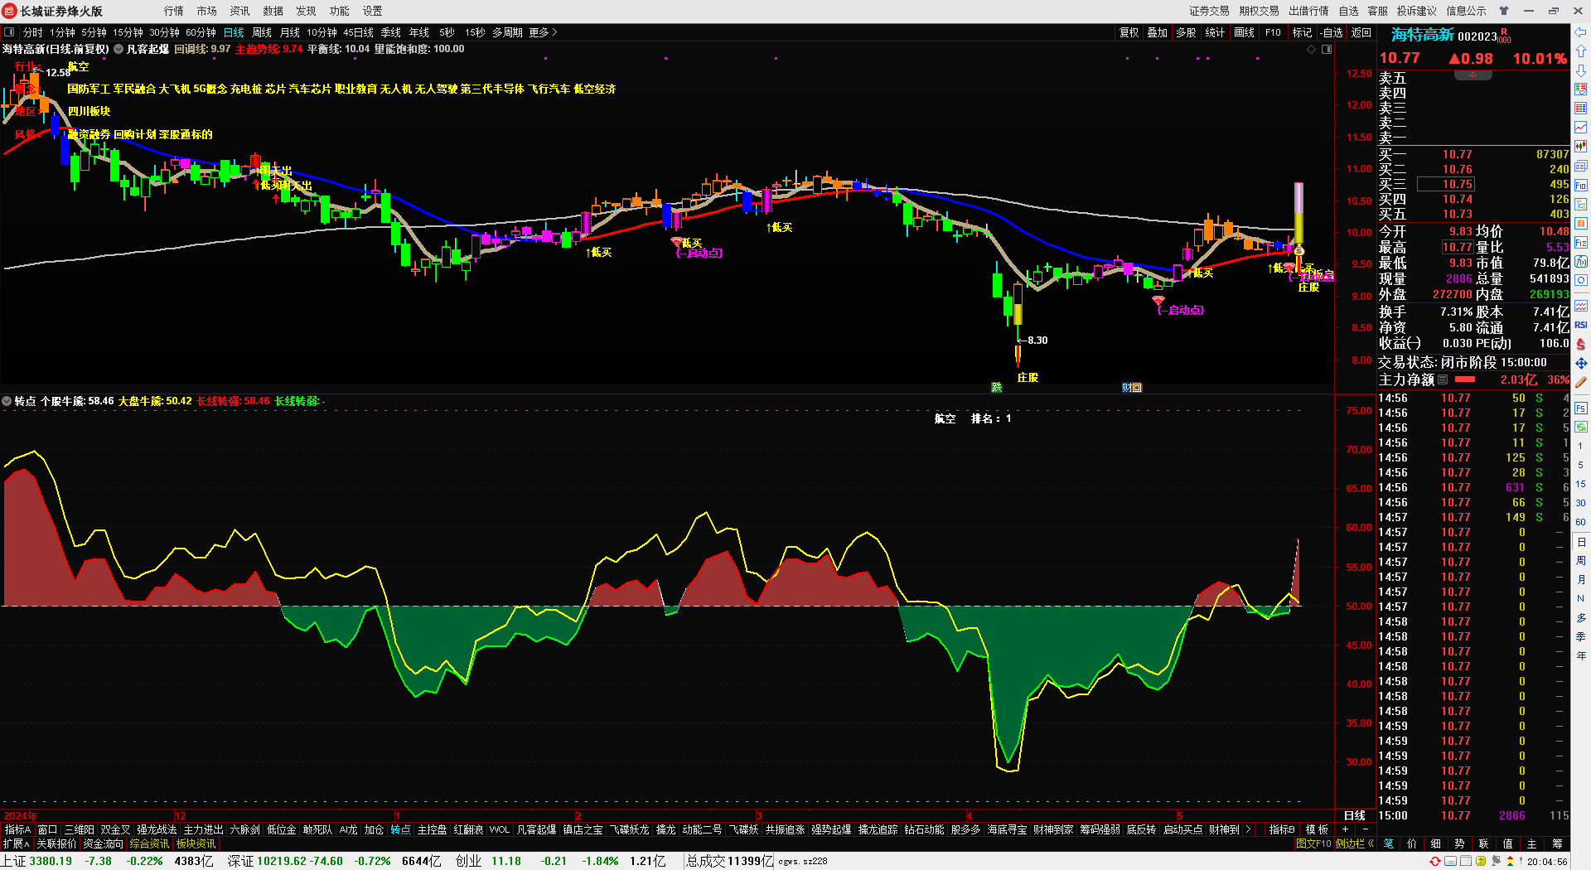Open 指标A indicator selector
This screenshot has width=1591, height=870.
pos(17,829)
